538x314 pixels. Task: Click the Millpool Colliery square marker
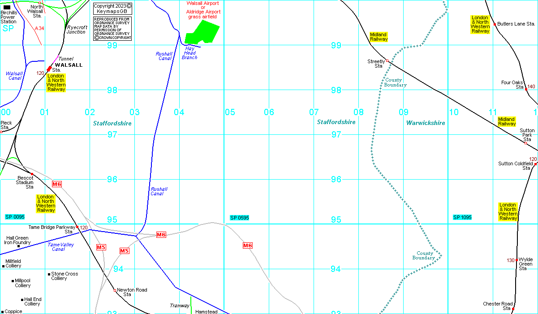13,281
